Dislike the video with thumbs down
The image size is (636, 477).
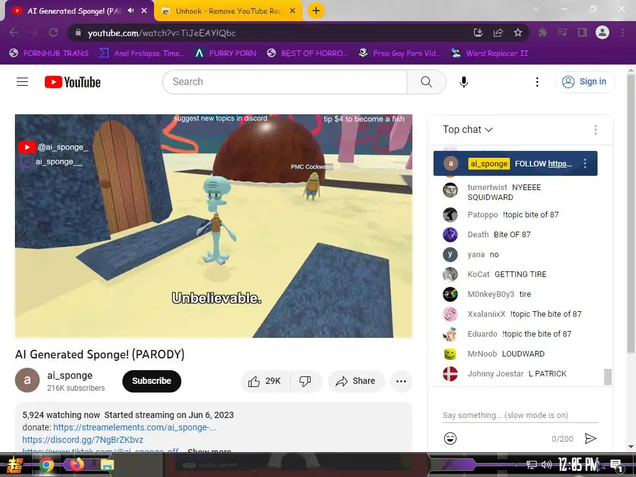point(305,381)
